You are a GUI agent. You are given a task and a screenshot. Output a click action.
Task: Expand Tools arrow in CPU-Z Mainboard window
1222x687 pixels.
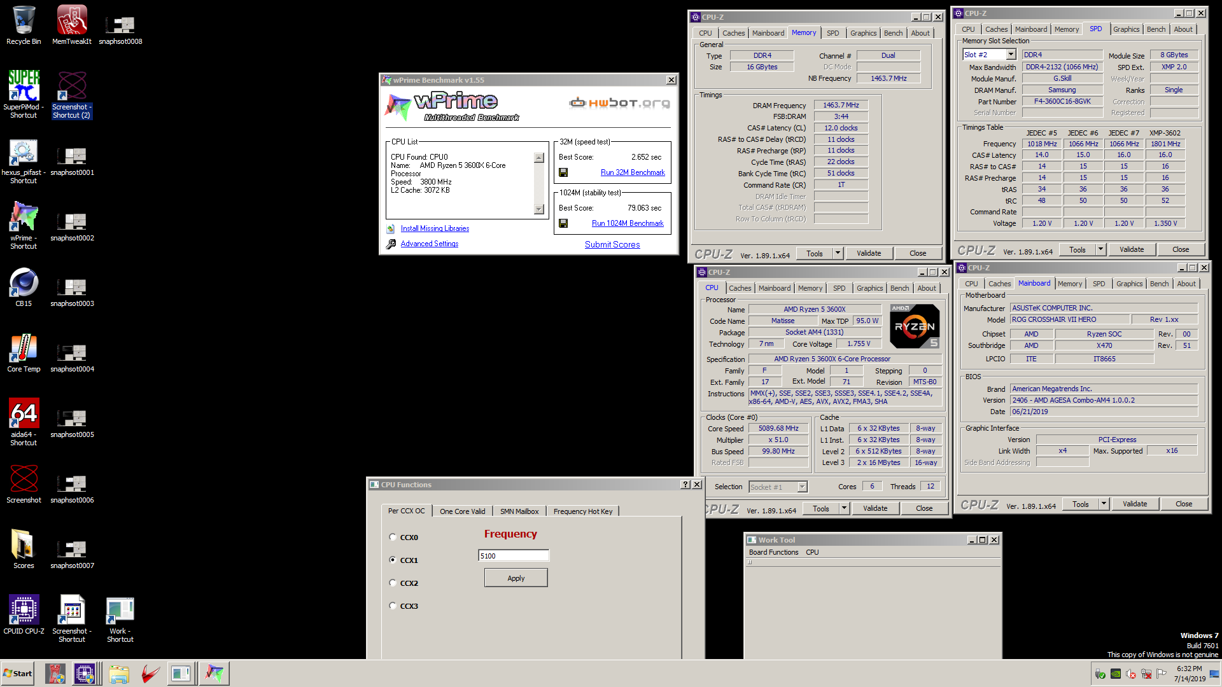coord(1104,504)
